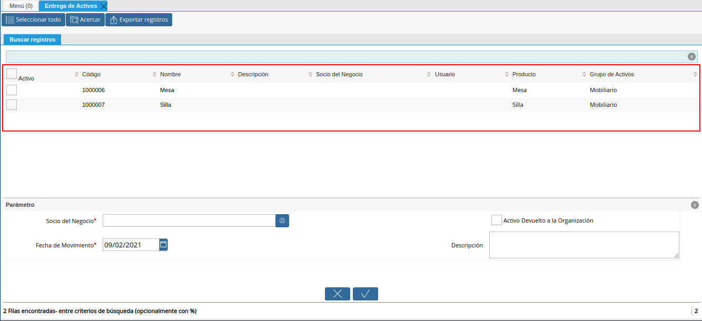Sort by Activo column header

point(26,78)
